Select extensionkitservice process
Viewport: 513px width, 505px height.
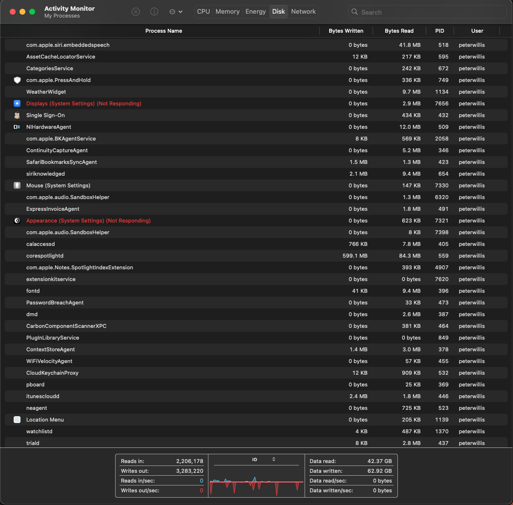point(256,279)
